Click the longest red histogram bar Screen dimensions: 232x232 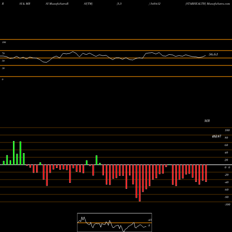pyautogui.click(x=140, y=183)
